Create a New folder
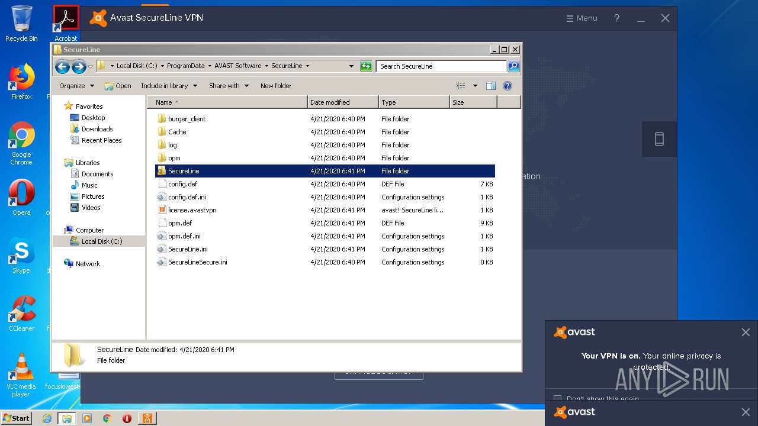Viewport: 758px width, 426px height. click(x=276, y=86)
